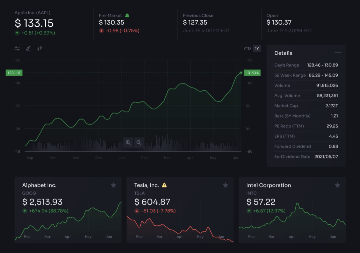Viewport: 360px width, 253px height.
Task: Click the Open price $ 130.37
Action: pos(279,23)
